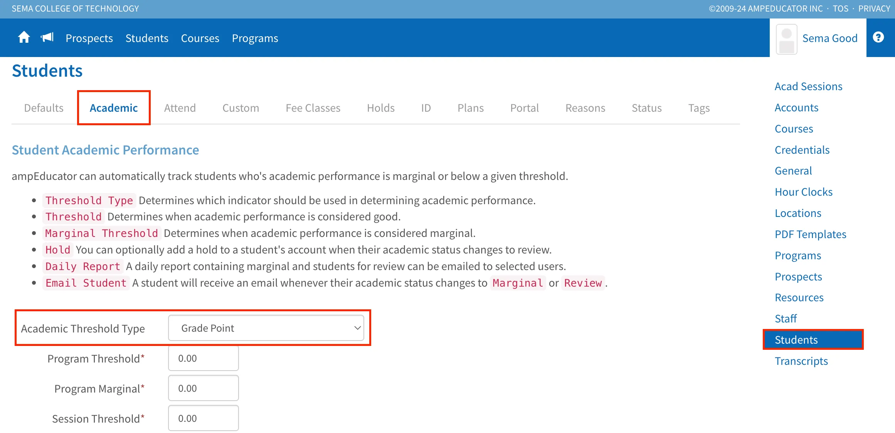The image size is (895, 433).
Task: Open the Acad Sessions settings link
Action: click(x=809, y=86)
